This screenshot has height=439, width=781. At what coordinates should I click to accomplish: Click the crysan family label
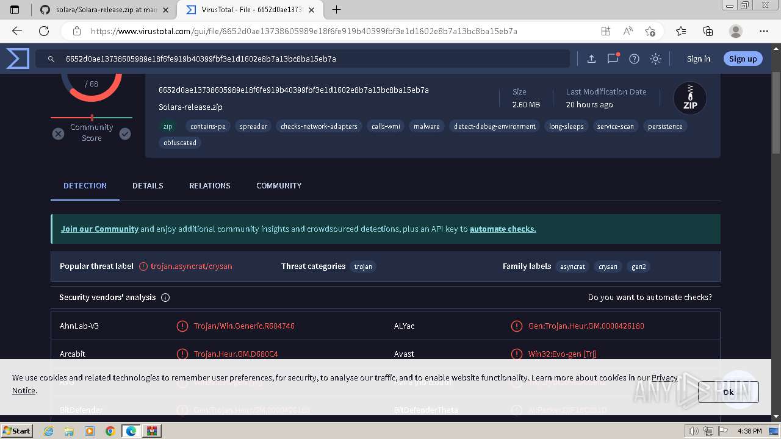(608, 266)
